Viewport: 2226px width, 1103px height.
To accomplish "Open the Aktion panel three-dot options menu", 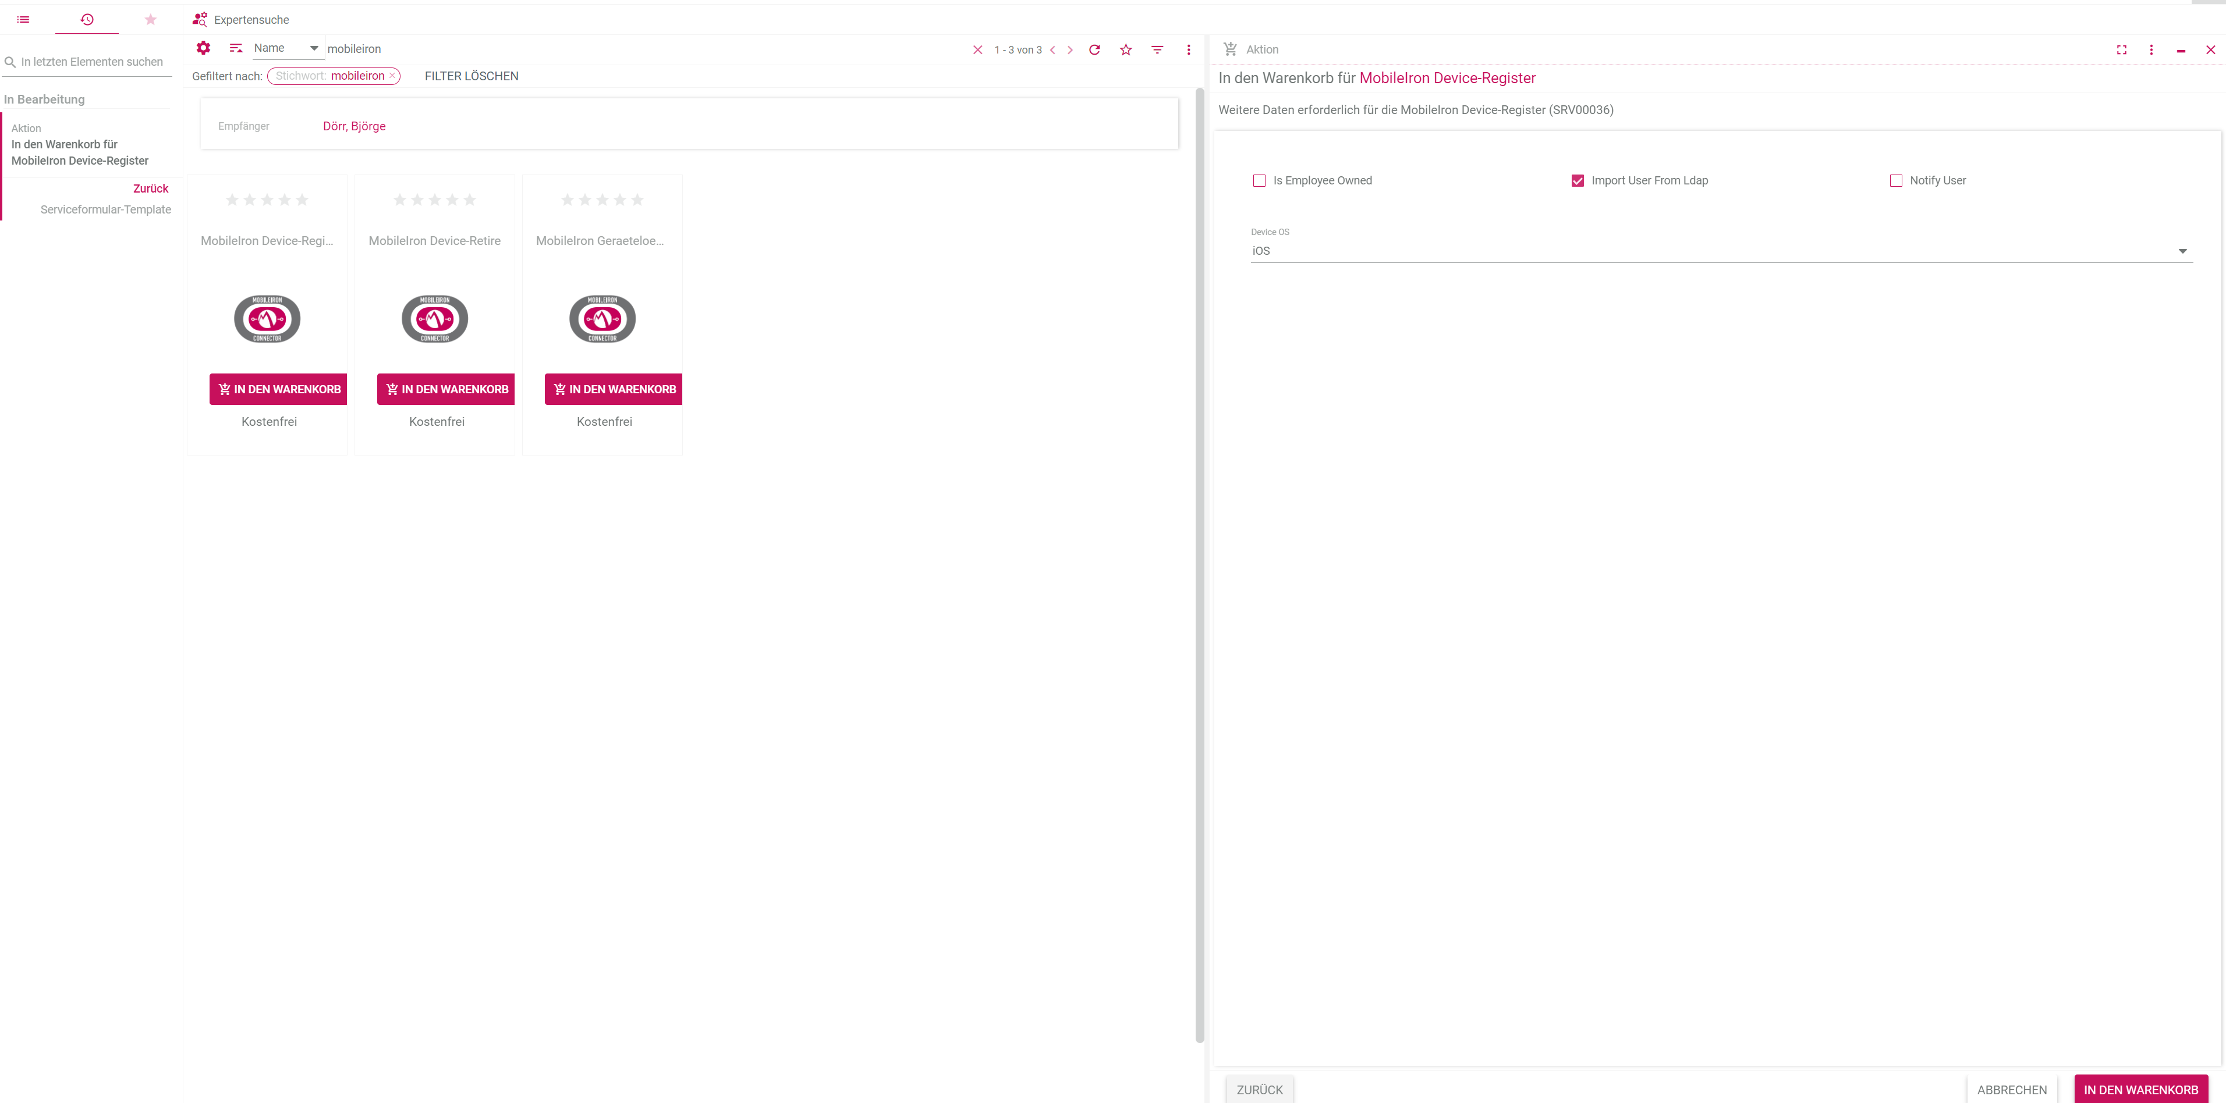I will point(2151,49).
